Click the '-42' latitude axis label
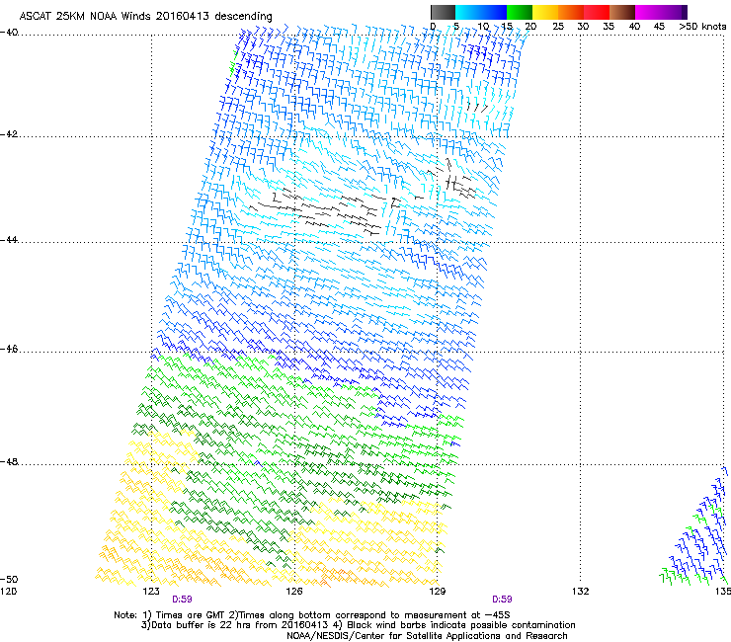Screen dimensions: 731x642 click(x=9, y=134)
